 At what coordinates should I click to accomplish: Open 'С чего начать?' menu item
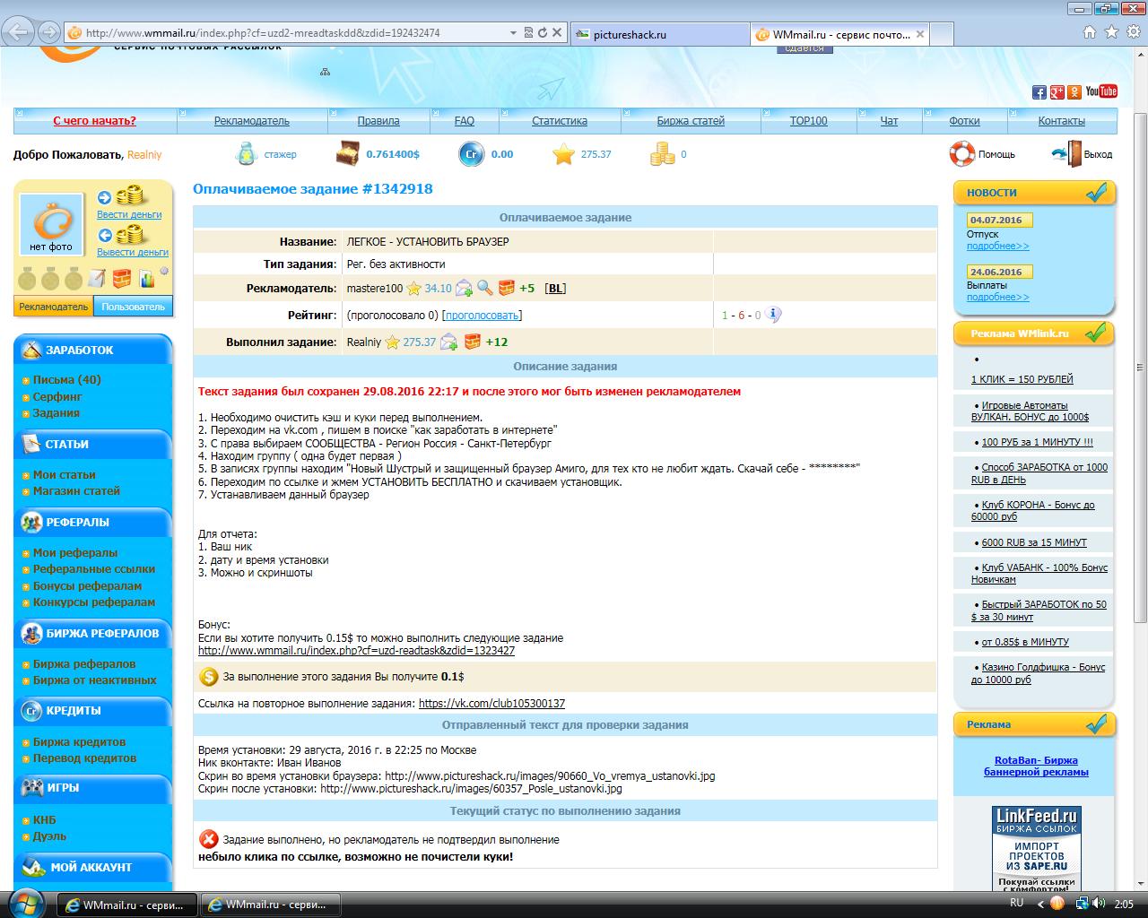(94, 120)
